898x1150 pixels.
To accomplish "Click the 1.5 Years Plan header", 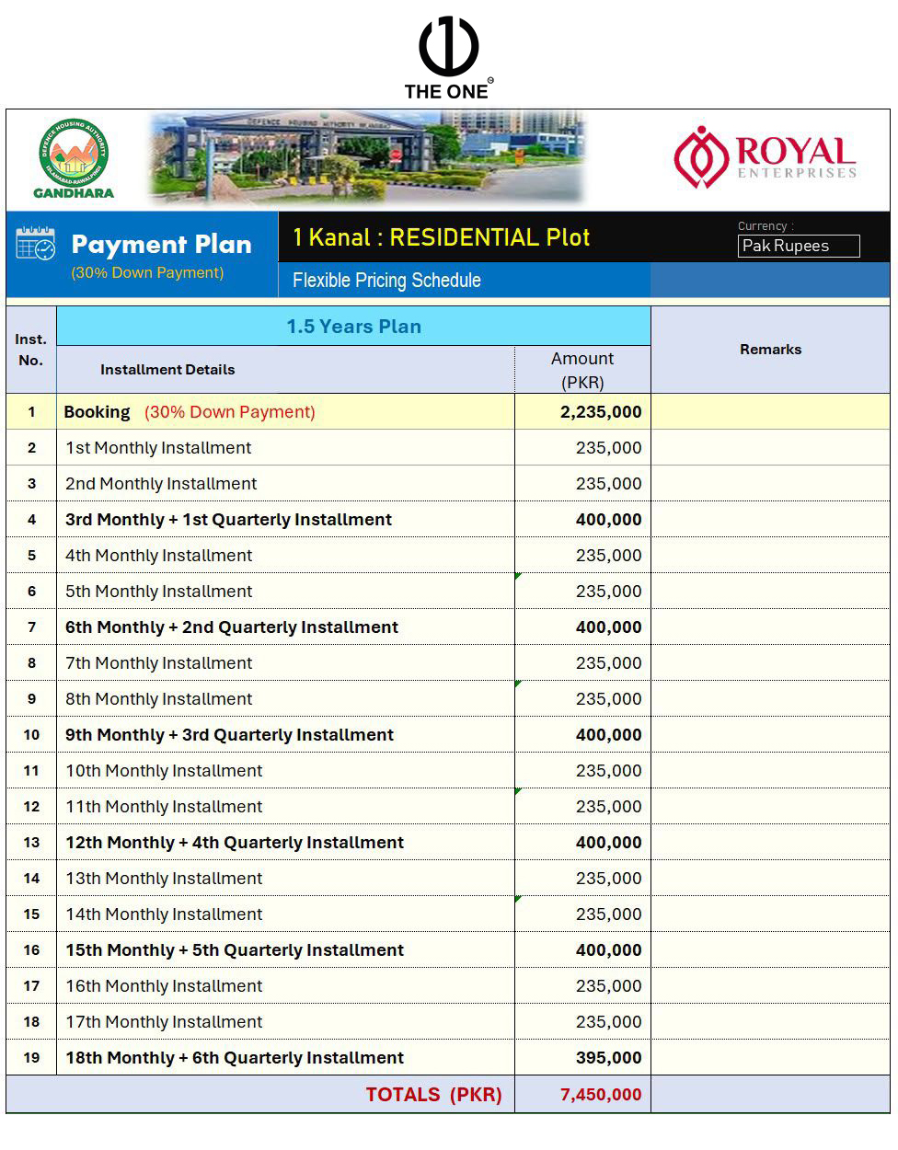I will click(x=353, y=327).
